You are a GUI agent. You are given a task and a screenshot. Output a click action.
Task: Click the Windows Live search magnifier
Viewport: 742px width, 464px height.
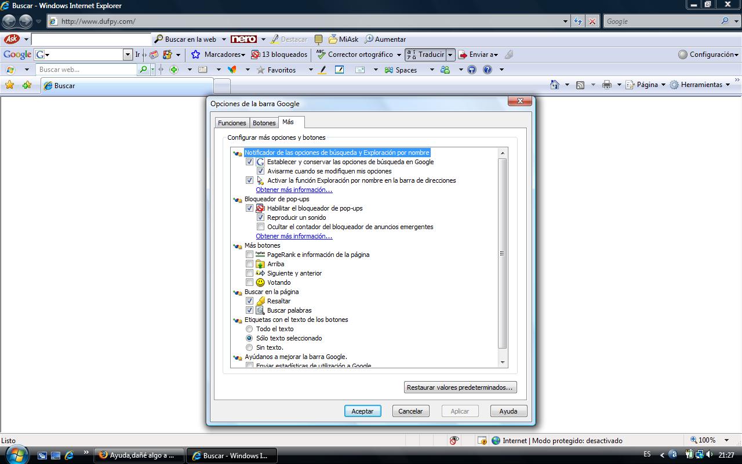pos(144,70)
